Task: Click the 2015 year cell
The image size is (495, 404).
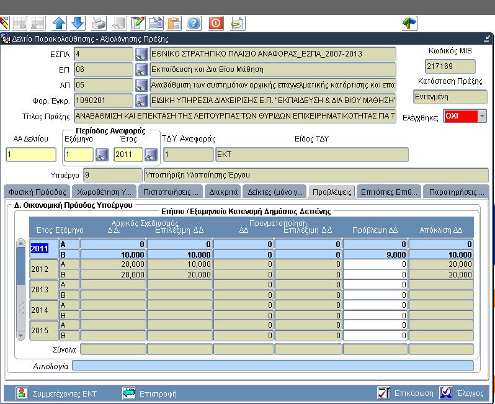Action: point(44,331)
